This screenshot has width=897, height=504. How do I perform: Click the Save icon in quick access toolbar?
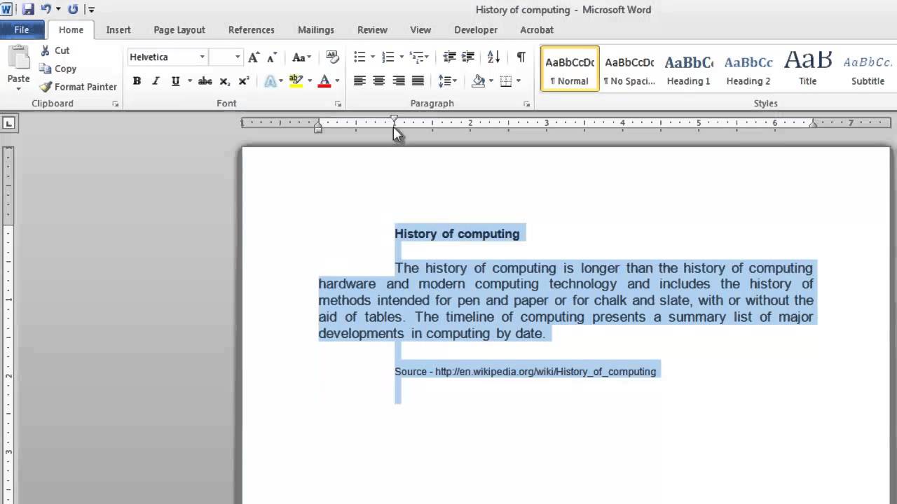(28, 10)
